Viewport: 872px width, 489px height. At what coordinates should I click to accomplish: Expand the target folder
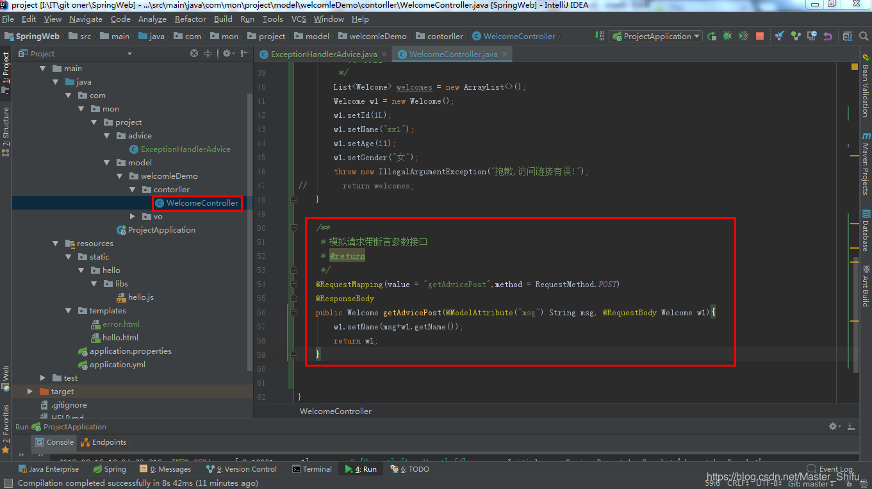30,392
